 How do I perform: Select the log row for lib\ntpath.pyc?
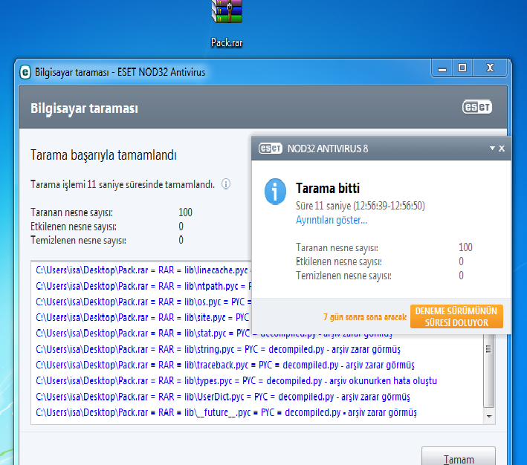coord(143,286)
